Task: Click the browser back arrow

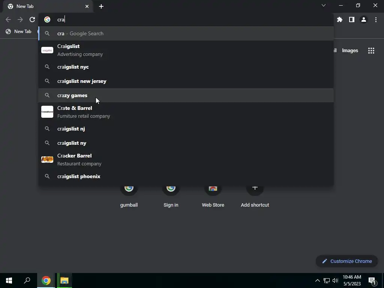Action: point(8,19)
